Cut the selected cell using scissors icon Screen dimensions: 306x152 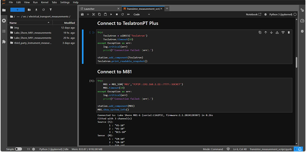[x=93, y=15]
